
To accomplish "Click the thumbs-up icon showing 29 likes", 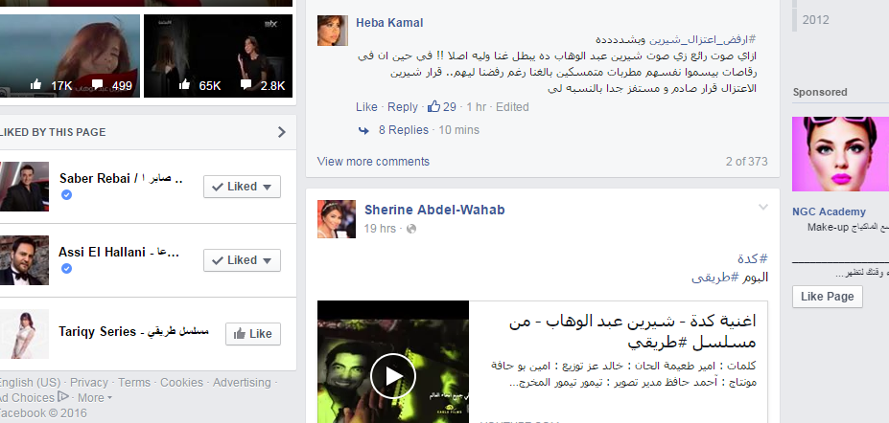I will (433, 106).
